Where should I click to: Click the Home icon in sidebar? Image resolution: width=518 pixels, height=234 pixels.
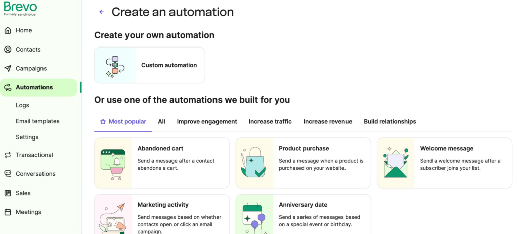[x=8, y=30]
